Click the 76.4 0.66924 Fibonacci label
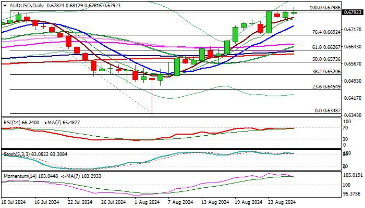Viewport: 365px width, 208px height. pyautogui.click(x=326, y=32)
